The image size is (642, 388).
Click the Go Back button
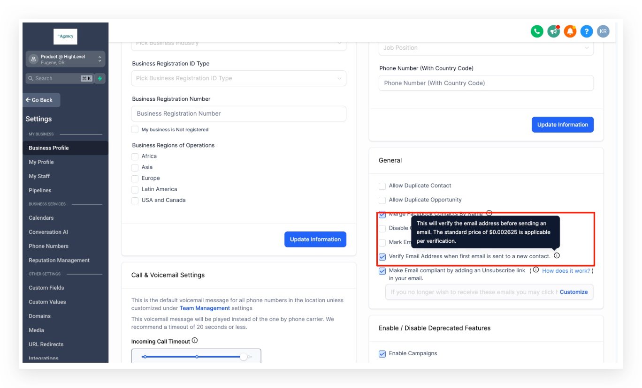coord(41,100)
